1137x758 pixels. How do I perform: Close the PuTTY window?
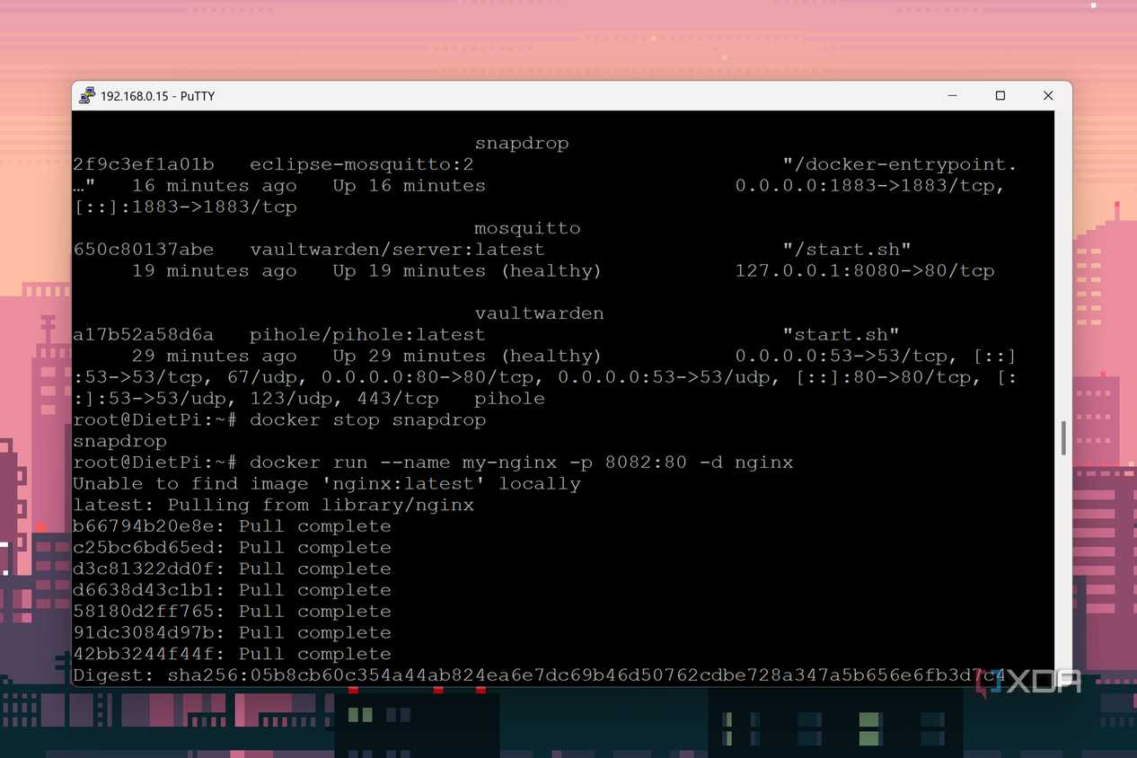click(1047, 96)
